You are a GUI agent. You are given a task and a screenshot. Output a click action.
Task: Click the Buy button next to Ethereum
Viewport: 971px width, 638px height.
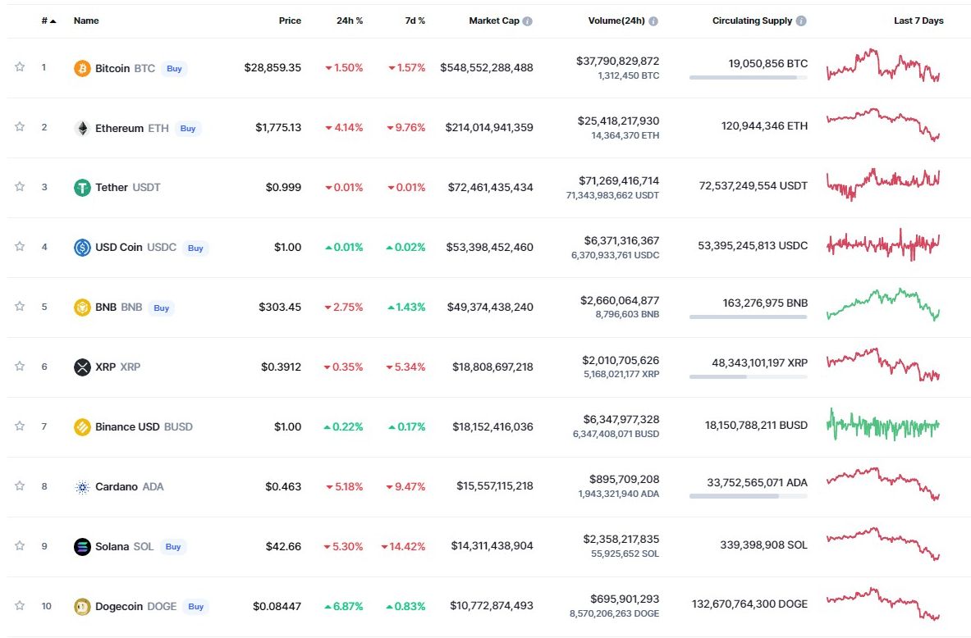click(188, 129)
